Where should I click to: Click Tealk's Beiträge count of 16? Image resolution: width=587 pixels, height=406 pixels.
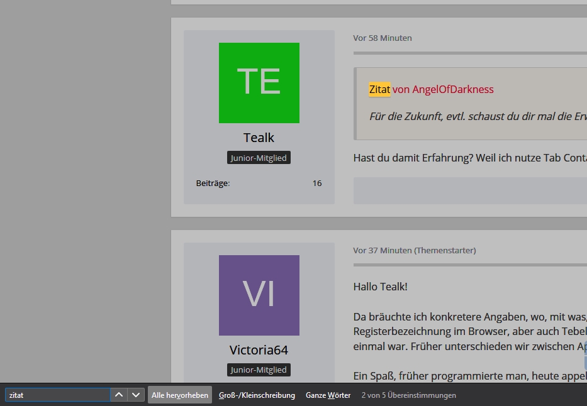pyautogui.click(x=316, y=184)
